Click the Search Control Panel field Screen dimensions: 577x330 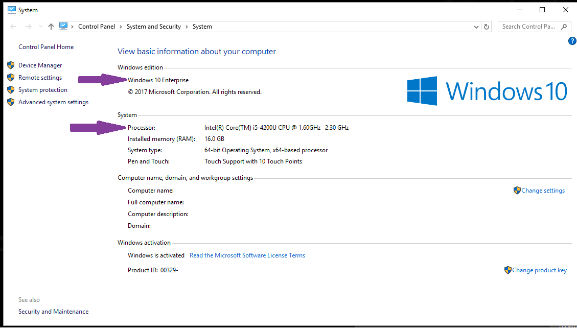[x=534, y=27]
